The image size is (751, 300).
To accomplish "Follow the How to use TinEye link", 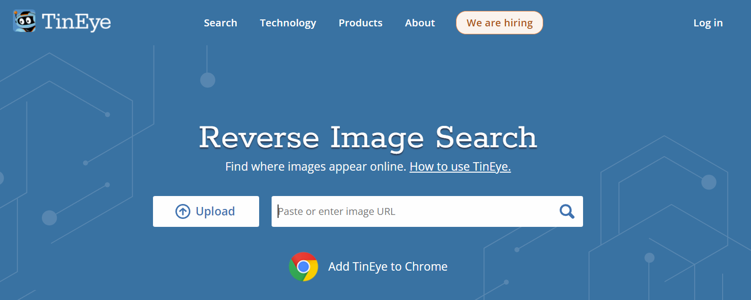I will [460, 167].
